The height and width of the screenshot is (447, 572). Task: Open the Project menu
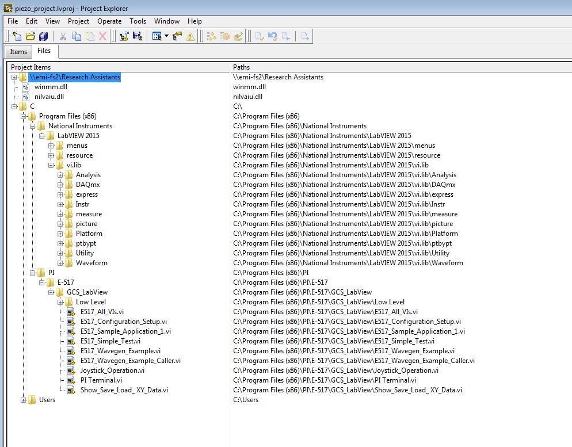click(x=78, y=21)
